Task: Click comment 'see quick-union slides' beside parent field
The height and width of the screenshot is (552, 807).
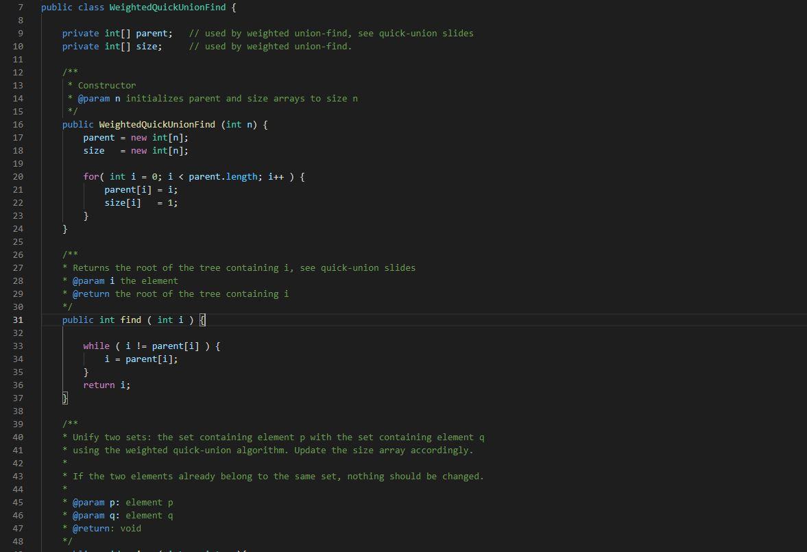Action: tap(416, 34)
